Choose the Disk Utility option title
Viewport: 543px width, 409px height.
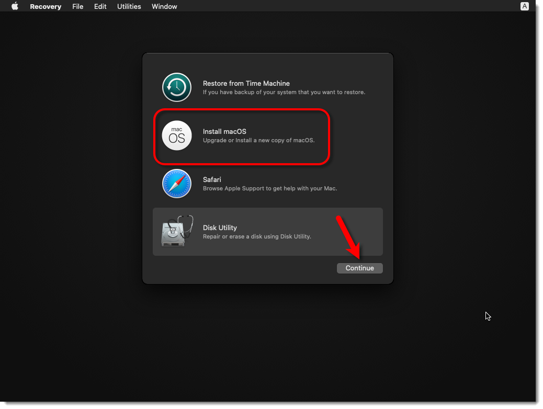click(x=220, y=228)
